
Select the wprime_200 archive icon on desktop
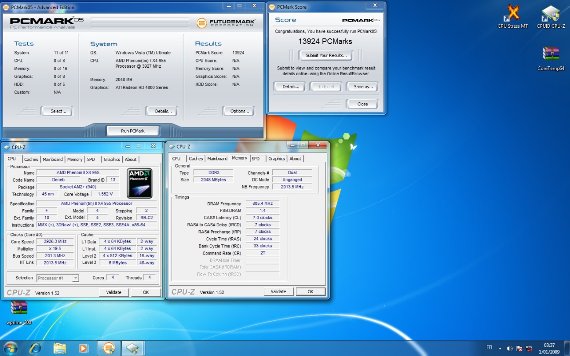19,312
